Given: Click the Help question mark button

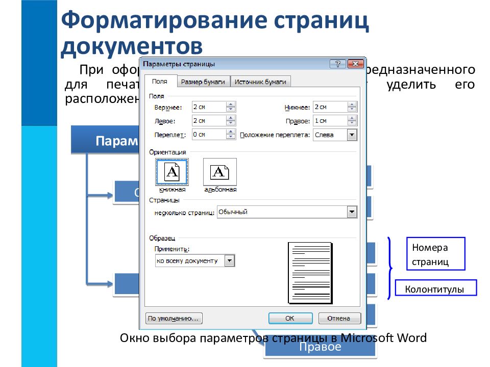Looking at the screenshot, I should 337,64.
